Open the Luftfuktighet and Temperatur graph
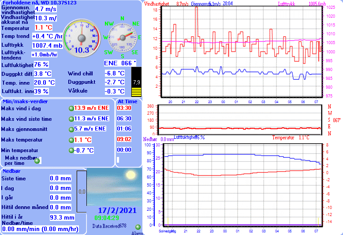The height and width of the screenshot is (235, 343). (242, 183)
